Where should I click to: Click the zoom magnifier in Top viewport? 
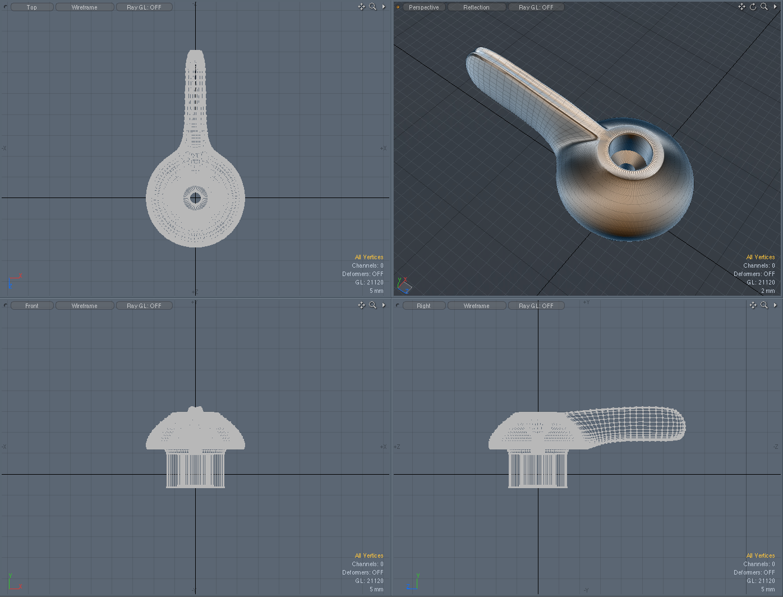pyautogui.click(x=372, y=7)
